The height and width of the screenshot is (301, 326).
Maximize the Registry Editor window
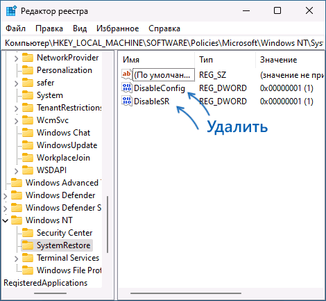pos(277,10)
